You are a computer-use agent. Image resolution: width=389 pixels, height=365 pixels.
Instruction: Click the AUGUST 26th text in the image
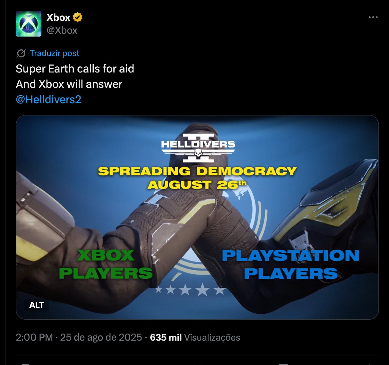click(x=197, y=185)
